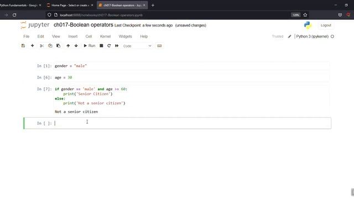Image resolution: width=354 pixels, height=199 pixels.
Task: Move selected cell down arrow
Action: coord(76,46)
